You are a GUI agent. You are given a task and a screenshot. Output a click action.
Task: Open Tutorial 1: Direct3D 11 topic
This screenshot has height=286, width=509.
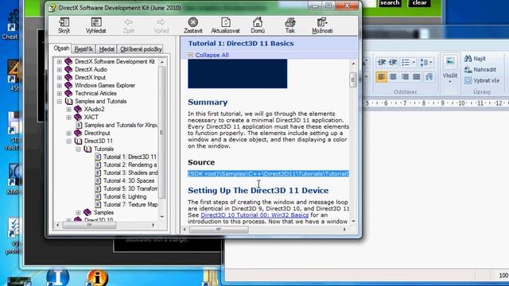[130, 157]
